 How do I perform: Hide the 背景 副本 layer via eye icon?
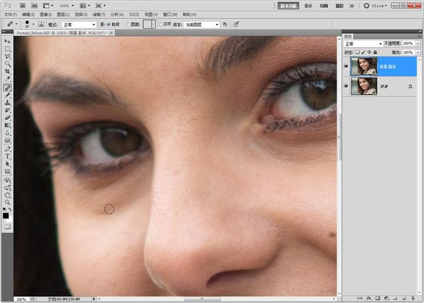pos(346,66)
